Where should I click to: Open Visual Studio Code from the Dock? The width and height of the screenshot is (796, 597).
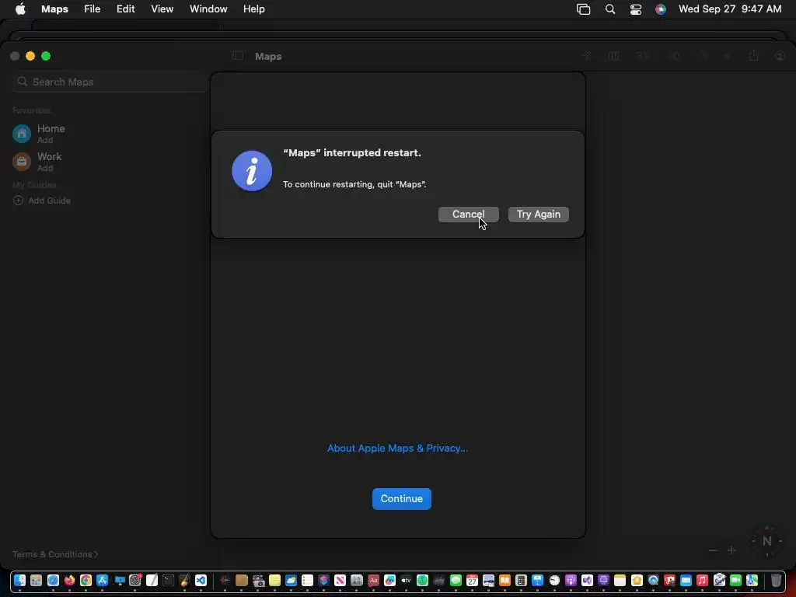(x=201, y=580)
